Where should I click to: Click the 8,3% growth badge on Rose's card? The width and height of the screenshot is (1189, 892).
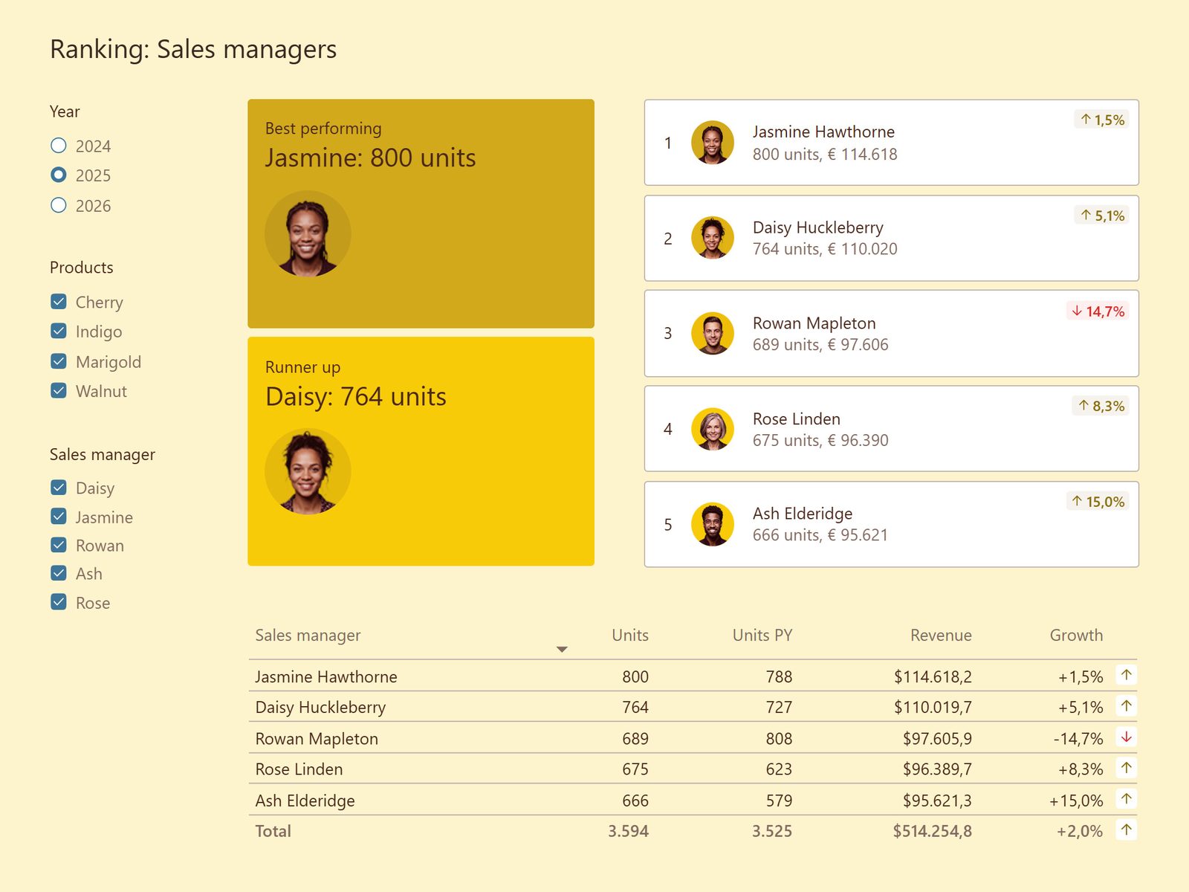coord(1101,406)
